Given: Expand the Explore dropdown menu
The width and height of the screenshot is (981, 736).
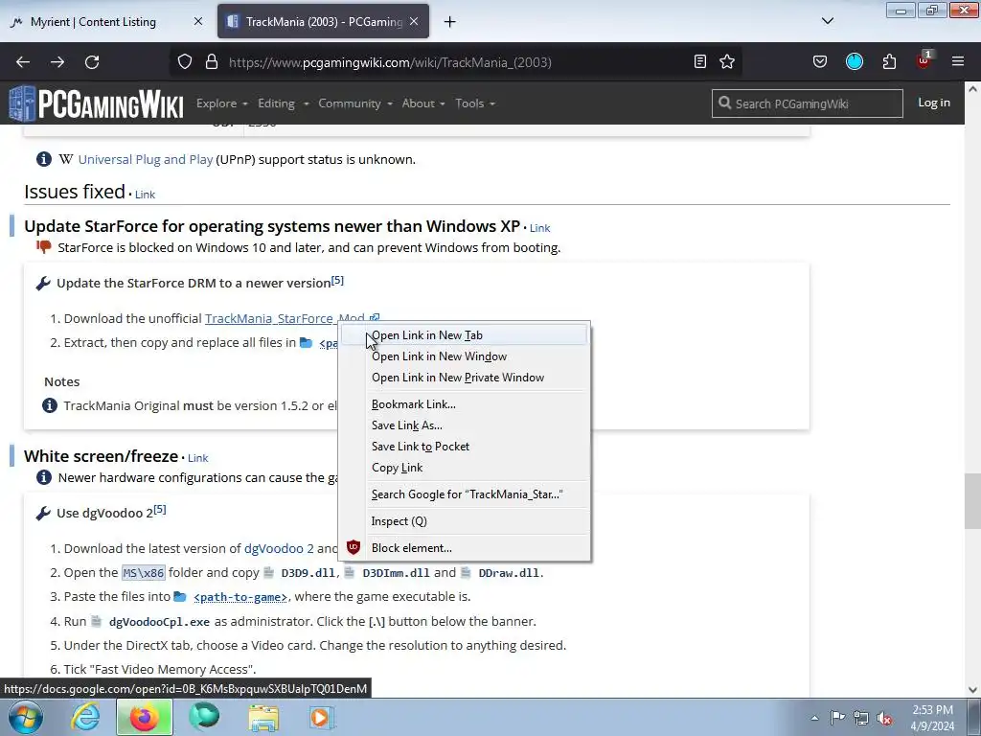Looking at the screenshot, I should (222, 103).
